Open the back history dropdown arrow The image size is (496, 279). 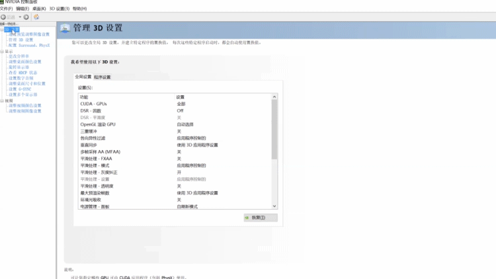tap(20, 17)
